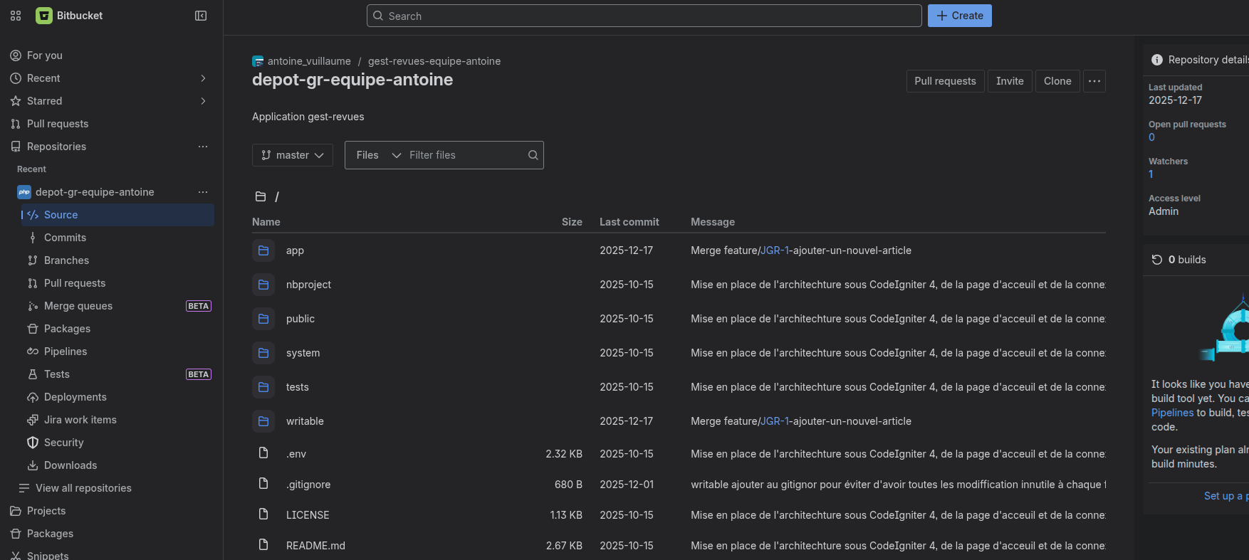
Task: Open the README.md file name
Action: click(x=315, y=546)
